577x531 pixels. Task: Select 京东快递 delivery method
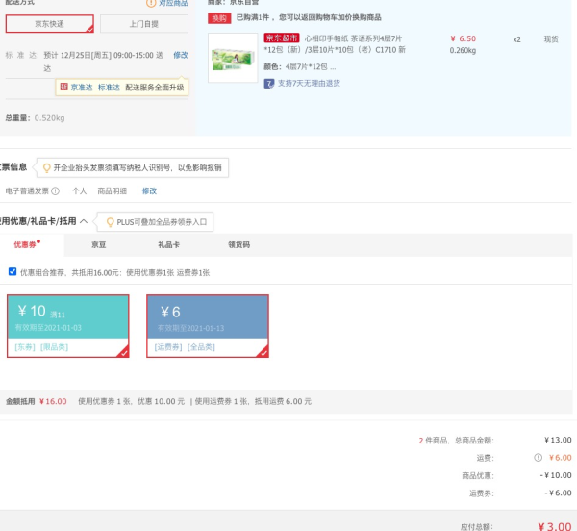(50, 24)
